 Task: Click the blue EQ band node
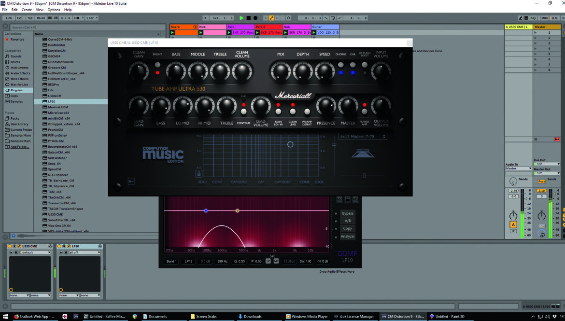[206, 211]
